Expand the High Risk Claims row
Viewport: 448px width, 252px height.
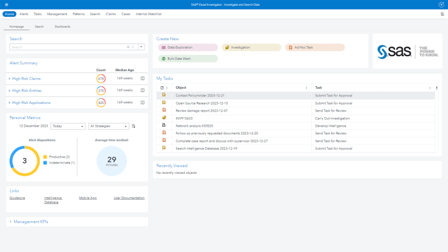point(10,79)
